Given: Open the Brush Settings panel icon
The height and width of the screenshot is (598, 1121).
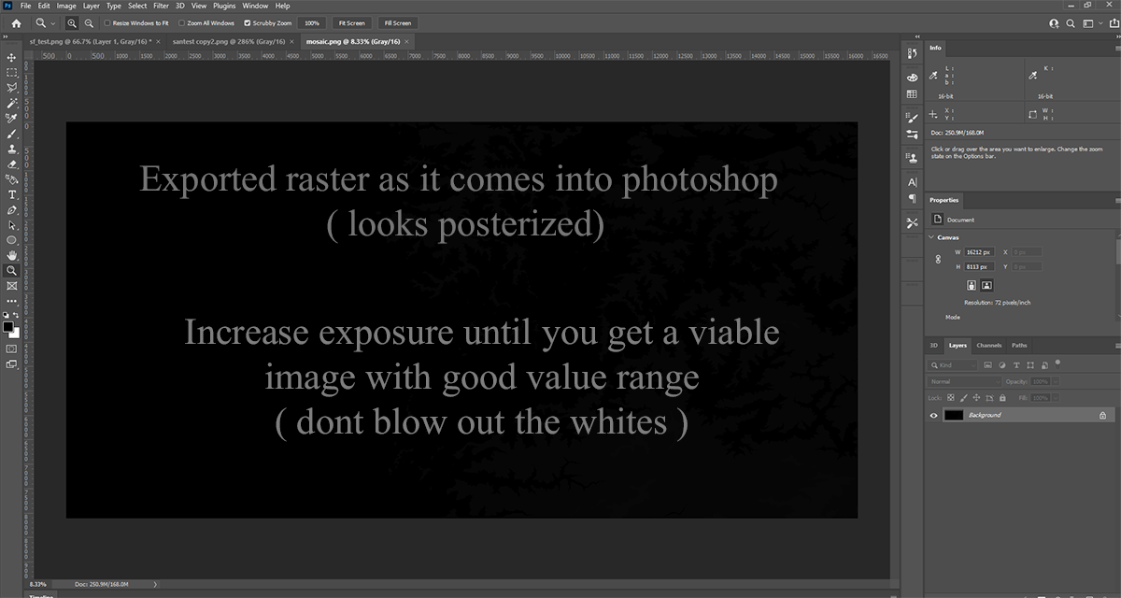Looking at the screenshot, I should 913,119.
